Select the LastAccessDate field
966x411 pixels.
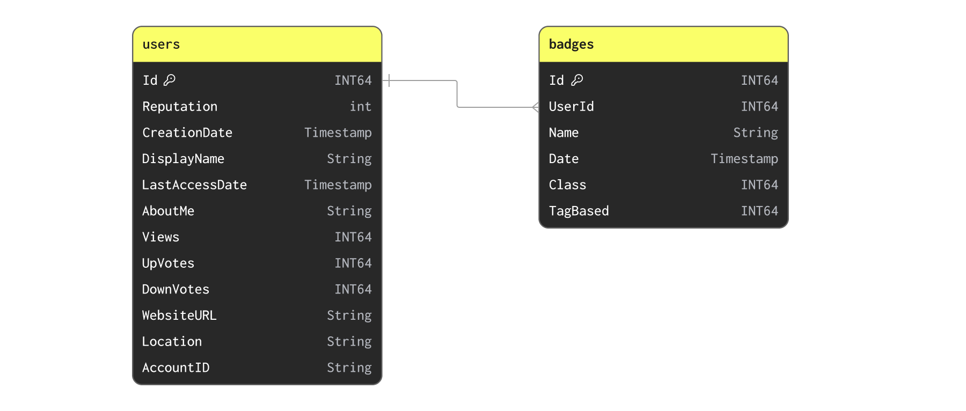coord(194,185)
